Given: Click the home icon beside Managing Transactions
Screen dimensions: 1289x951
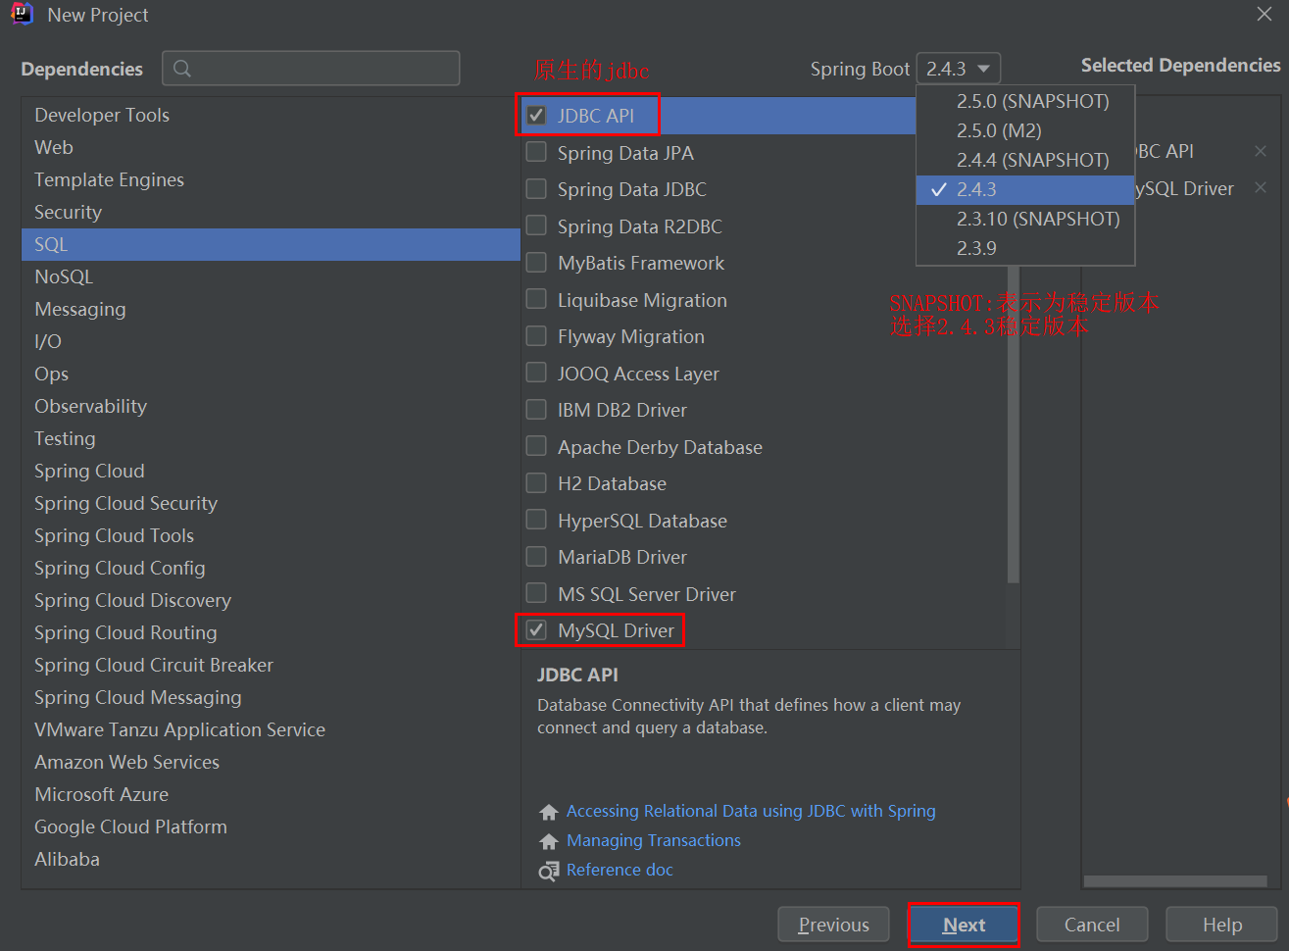Looking at the screenshot, I should [x=549, y=841].
